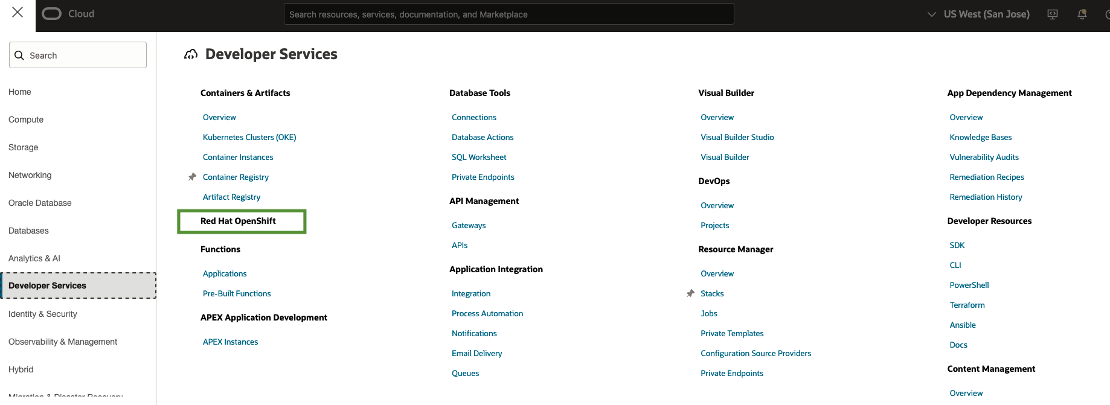
Task: Select Home in the navigation menu
Action: click(20, 92)
